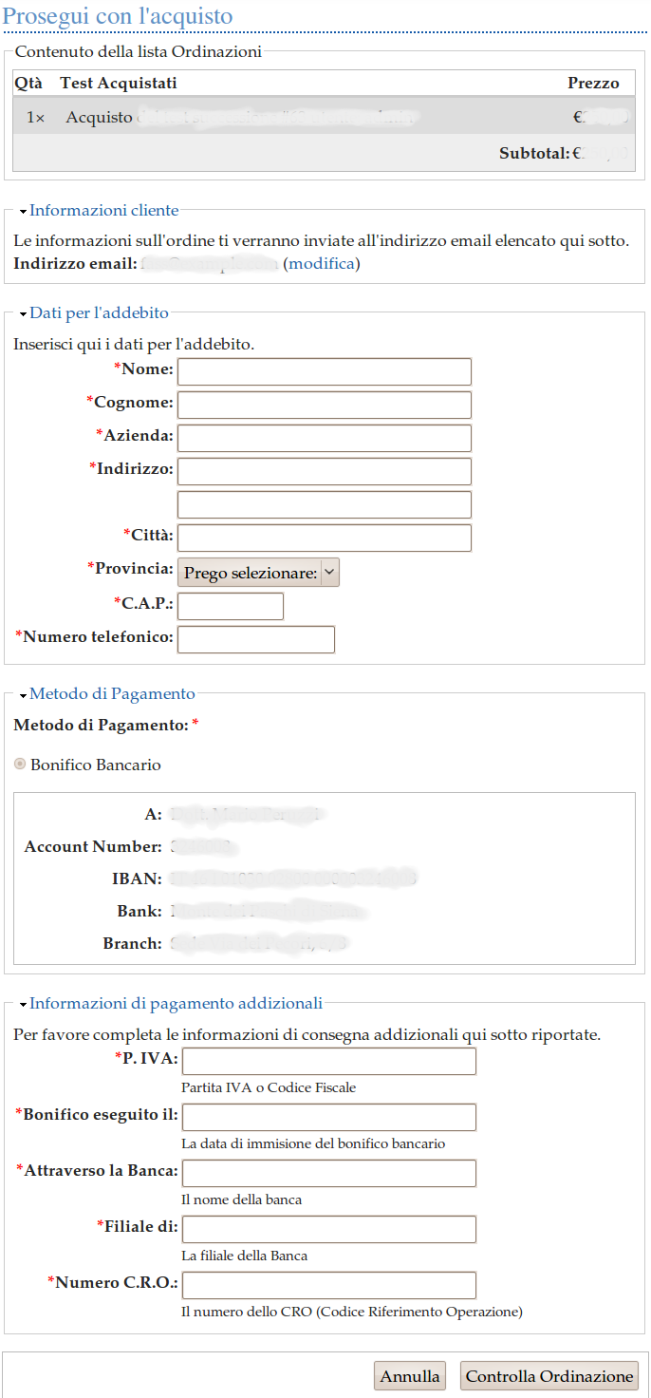651x1398 pixels.
Task: Focus the Cognome text field
Action: [325, 405]
